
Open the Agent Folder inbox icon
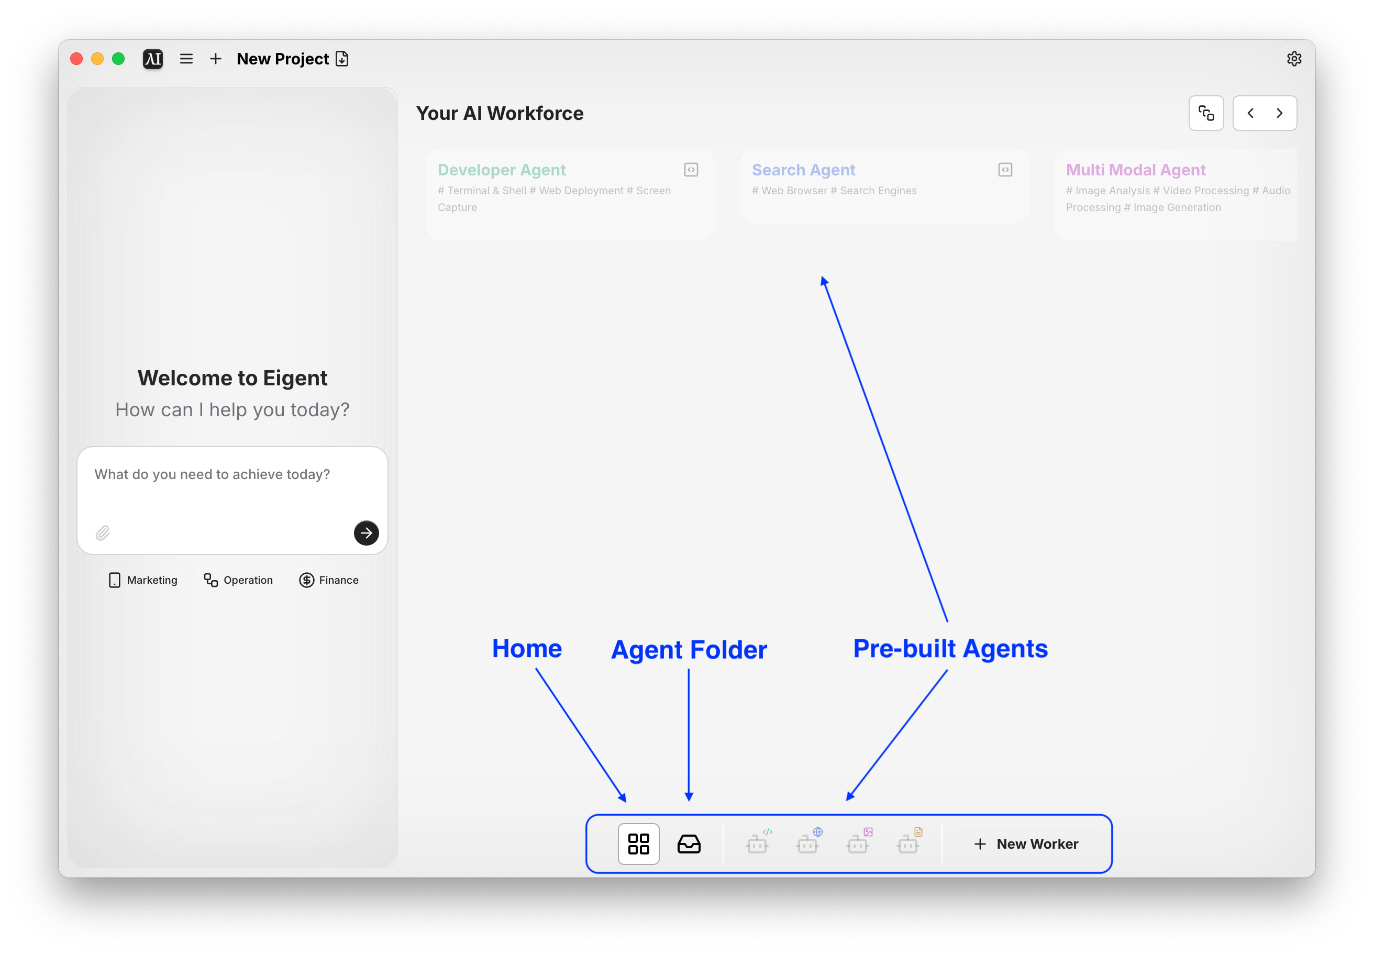[x=689, y=843]
